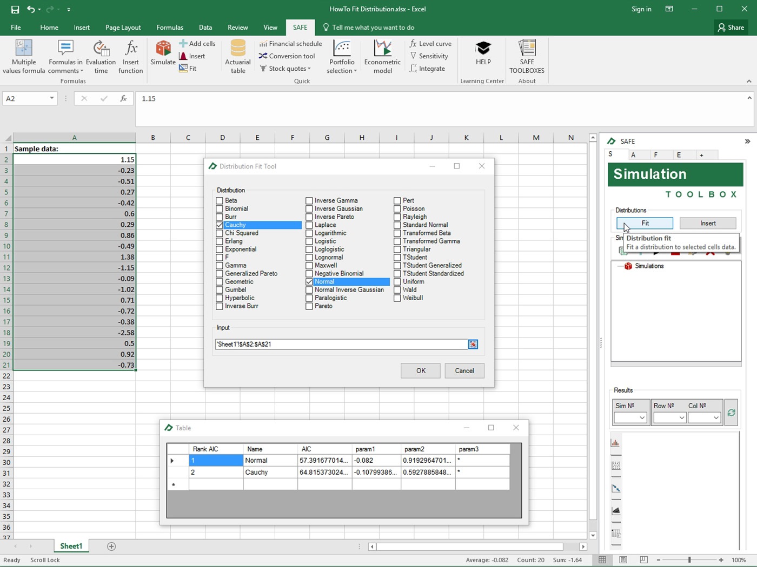The width and height of the screenshot is (757, 567).
Task: Switch to the Data ribbon tab
Action: click(205, 28)
